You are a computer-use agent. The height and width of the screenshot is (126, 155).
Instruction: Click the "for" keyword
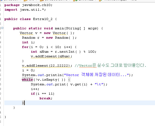25,47
